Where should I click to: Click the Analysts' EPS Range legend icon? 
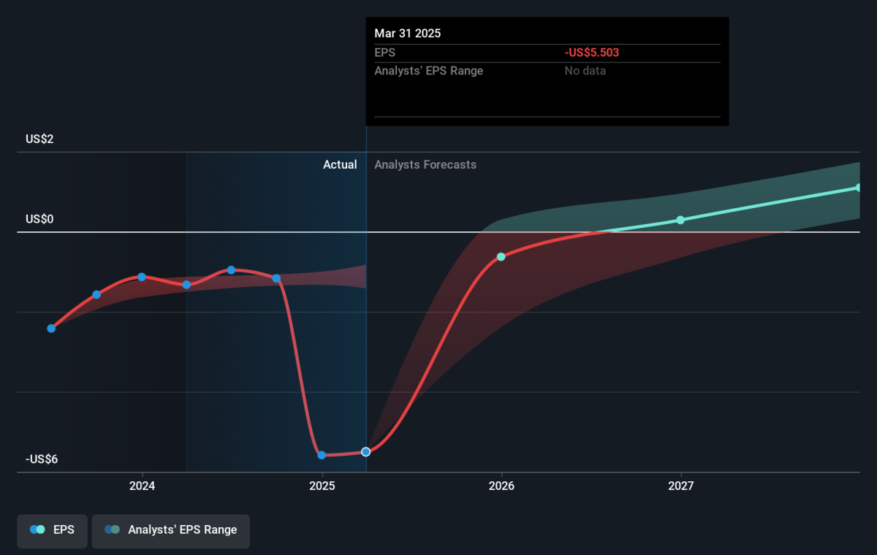tap(112, 530)
